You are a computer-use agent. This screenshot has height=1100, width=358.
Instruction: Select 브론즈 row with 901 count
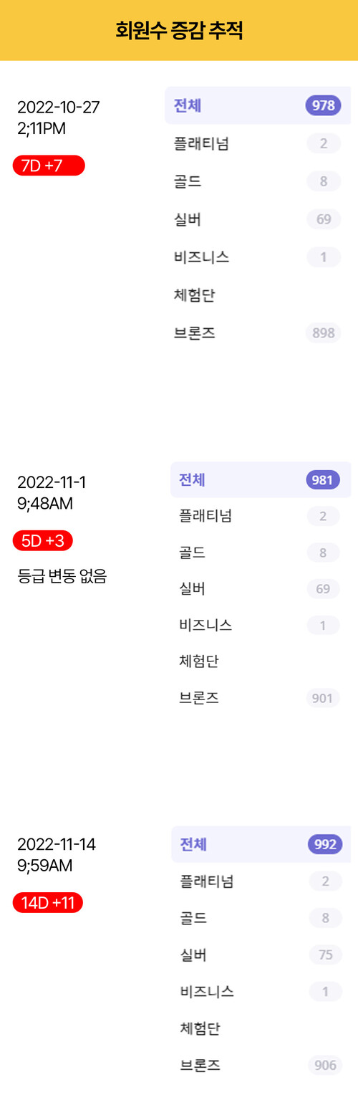point(261,697)
